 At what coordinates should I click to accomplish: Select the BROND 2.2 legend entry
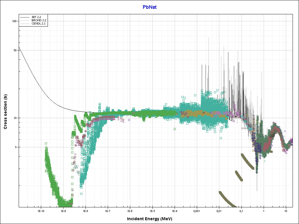(x=39, y=20)
